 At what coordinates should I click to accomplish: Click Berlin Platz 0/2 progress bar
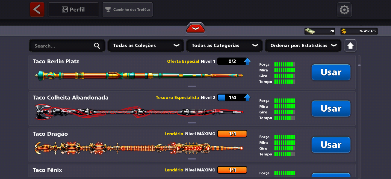[x=232, y=61]
